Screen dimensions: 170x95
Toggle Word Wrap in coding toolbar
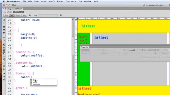(x=4, y=50)
